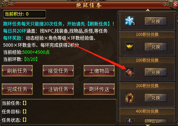The image size is (178, 126).
Task: Close the 跑环任务 window
Action: (175, 5)
